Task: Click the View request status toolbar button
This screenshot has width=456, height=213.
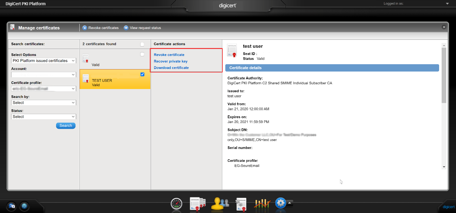Action: pyautogui.click(x=142, y=28)
